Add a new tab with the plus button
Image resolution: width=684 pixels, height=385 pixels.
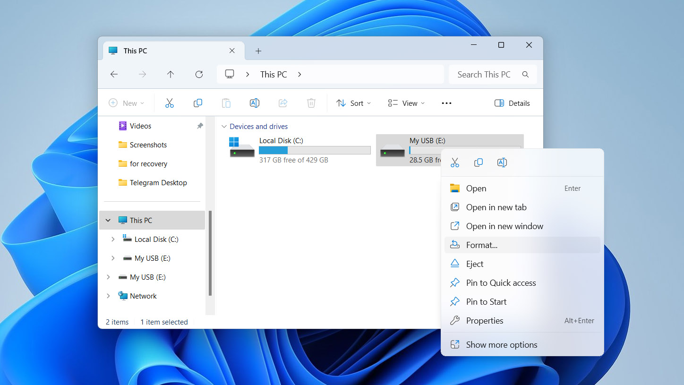pyautogui.click(x=258, y=51)
